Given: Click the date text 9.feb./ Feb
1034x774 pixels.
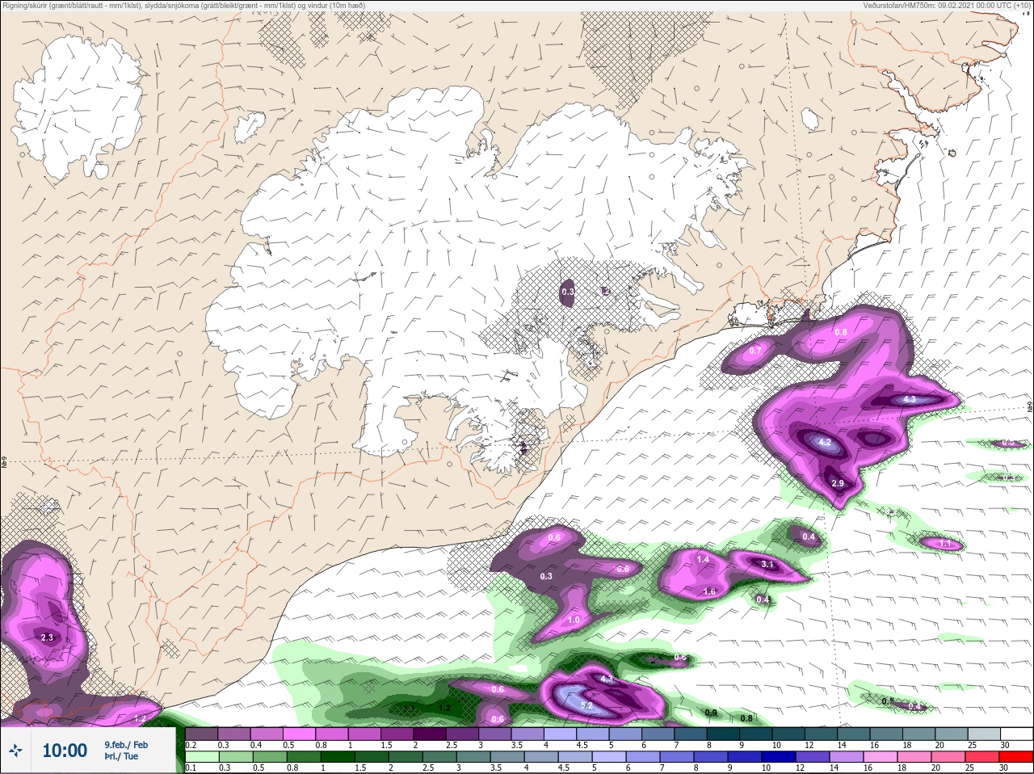Looking at the screenshot, I should click(126, 744).
